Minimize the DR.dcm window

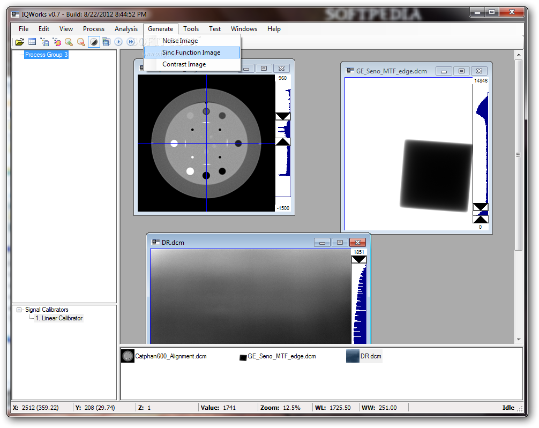322,242
